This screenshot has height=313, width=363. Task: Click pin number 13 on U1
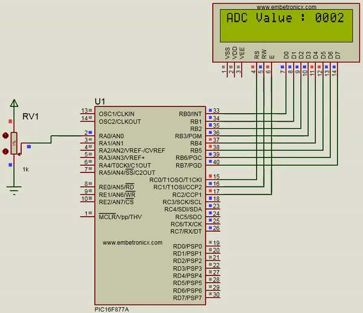85,111
